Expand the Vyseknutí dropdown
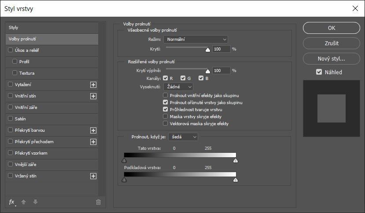The image size is (365, 213). 178,87
